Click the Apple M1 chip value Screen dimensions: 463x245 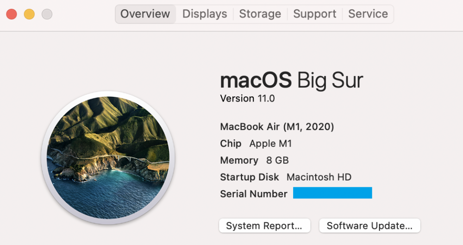[x=270, y=143]
